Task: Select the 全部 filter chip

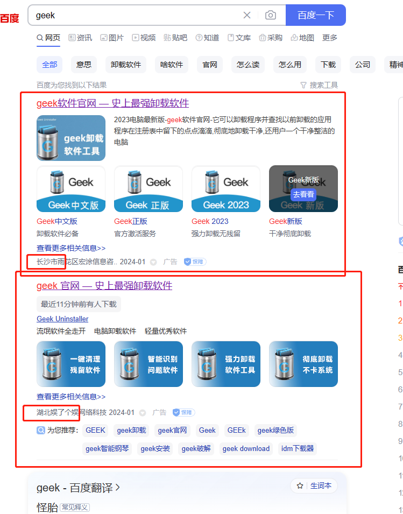Action: click(50, 65)
